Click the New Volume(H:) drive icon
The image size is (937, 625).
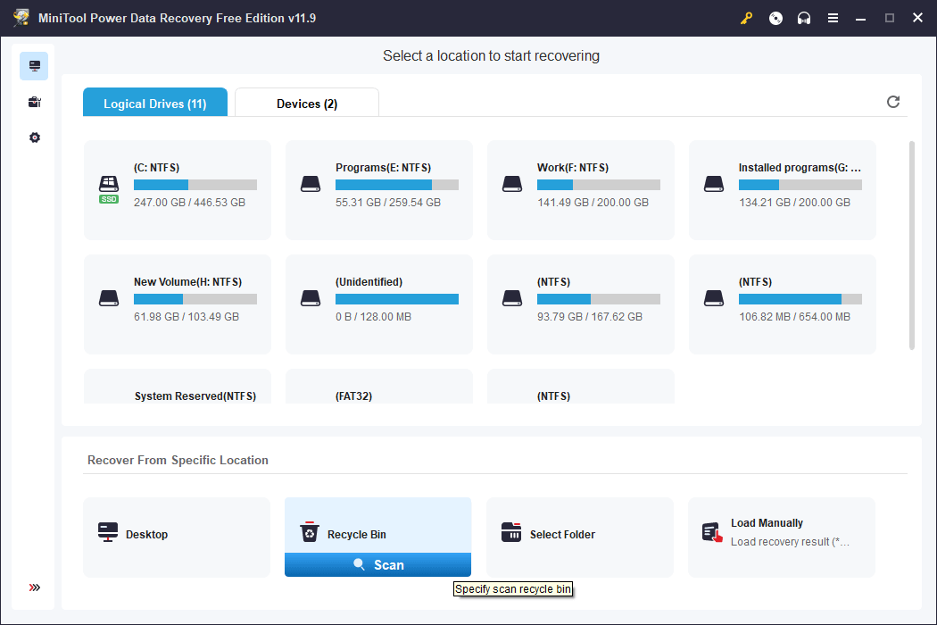109,298
